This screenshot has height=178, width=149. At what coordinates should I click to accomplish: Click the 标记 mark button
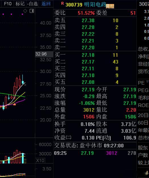[20, 4]
